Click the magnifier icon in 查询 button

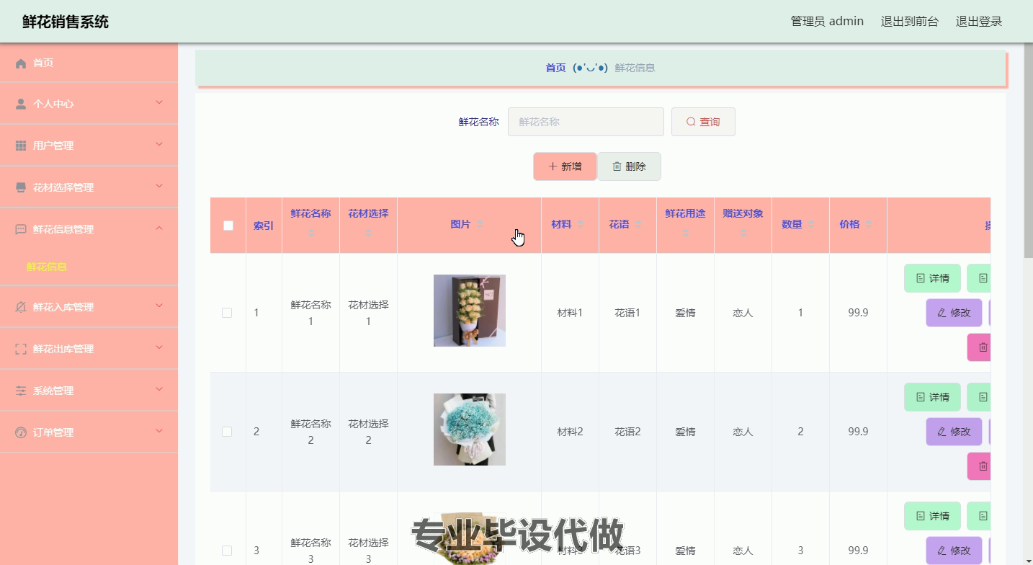point(691,122)
